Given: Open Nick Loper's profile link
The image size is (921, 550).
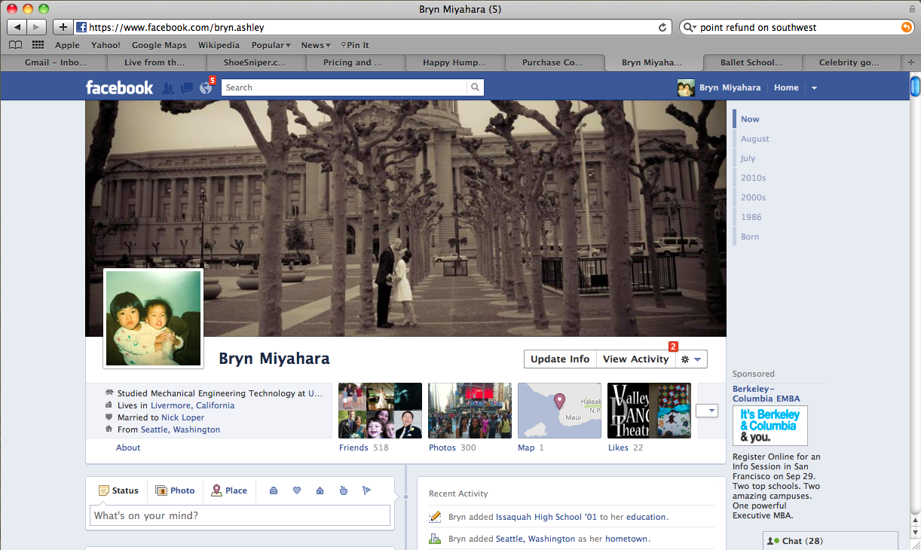Looking at the screenshot, I should point(181,417).
